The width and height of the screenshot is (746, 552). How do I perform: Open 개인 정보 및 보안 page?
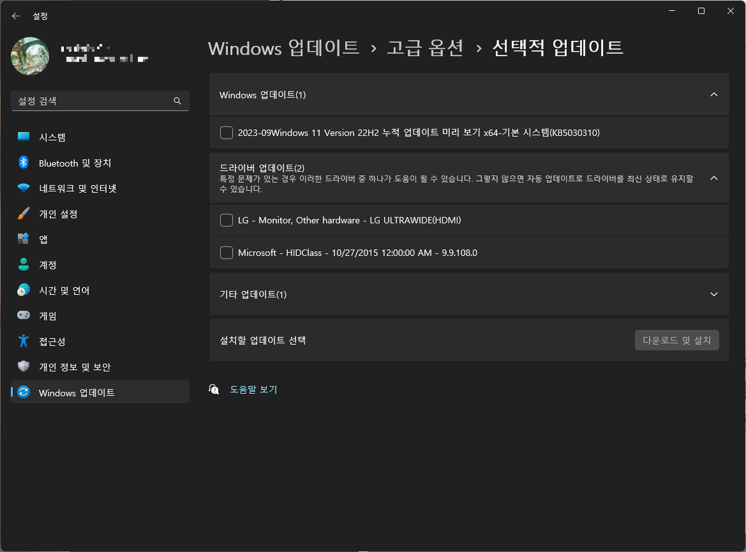coord(100,367)
